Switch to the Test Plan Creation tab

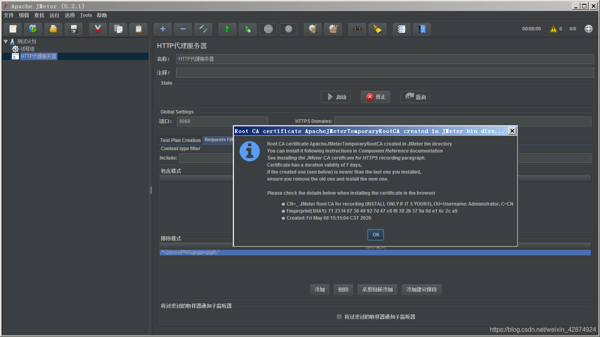tap(180, 140)
